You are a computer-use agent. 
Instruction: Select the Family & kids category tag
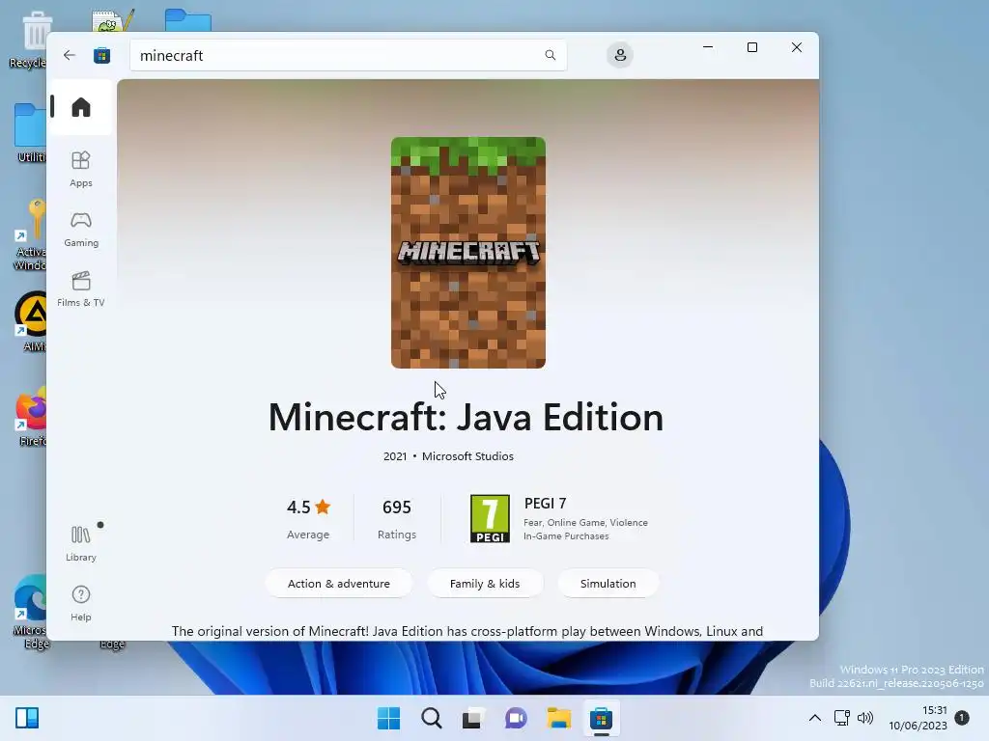click(x=485, y=584)
